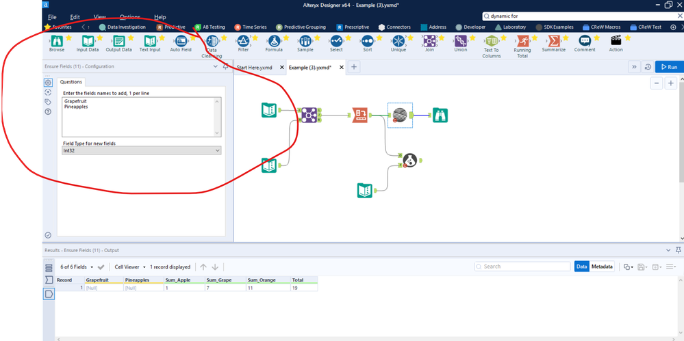The height and width of the screenshot is (341, 684).
Task: Click the Browse node on canvas
Action: tap(440, 115)
